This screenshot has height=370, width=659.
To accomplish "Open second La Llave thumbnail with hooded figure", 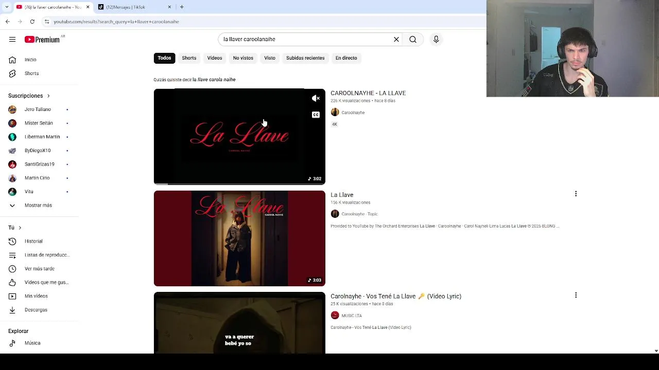I will point(239,238).
